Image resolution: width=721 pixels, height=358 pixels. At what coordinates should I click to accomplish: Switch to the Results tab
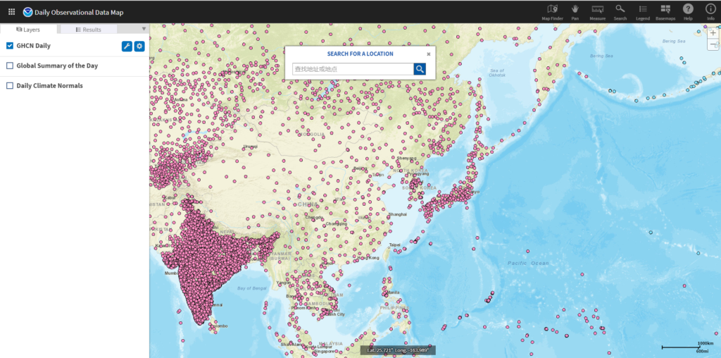coord(87,30)
